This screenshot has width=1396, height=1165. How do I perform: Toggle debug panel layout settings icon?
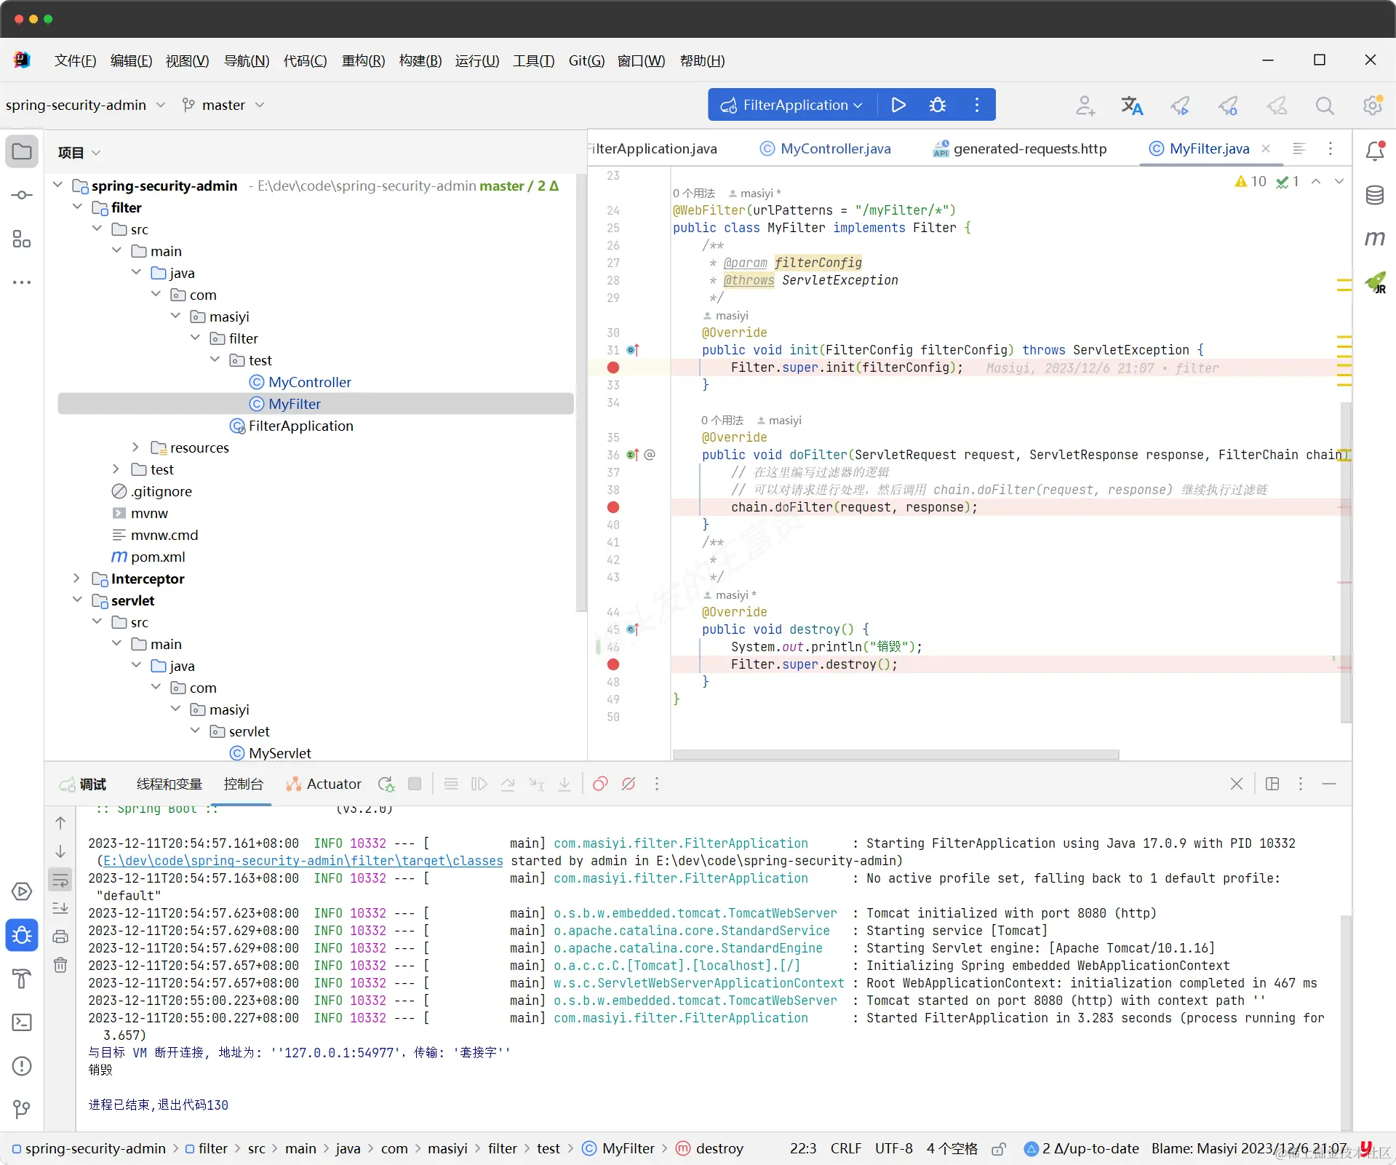pos(1272,784)
